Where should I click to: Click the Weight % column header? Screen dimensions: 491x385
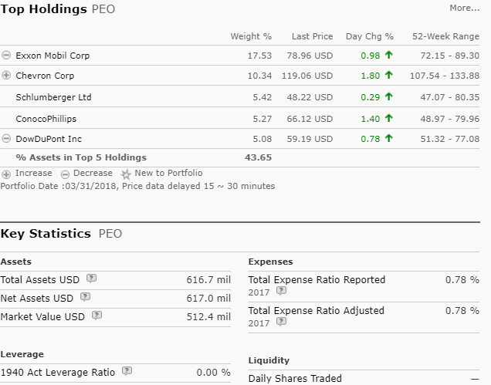251,36
